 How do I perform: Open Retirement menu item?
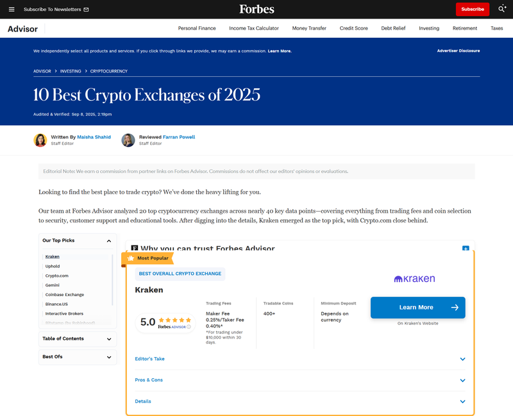[x=465, y=28]
